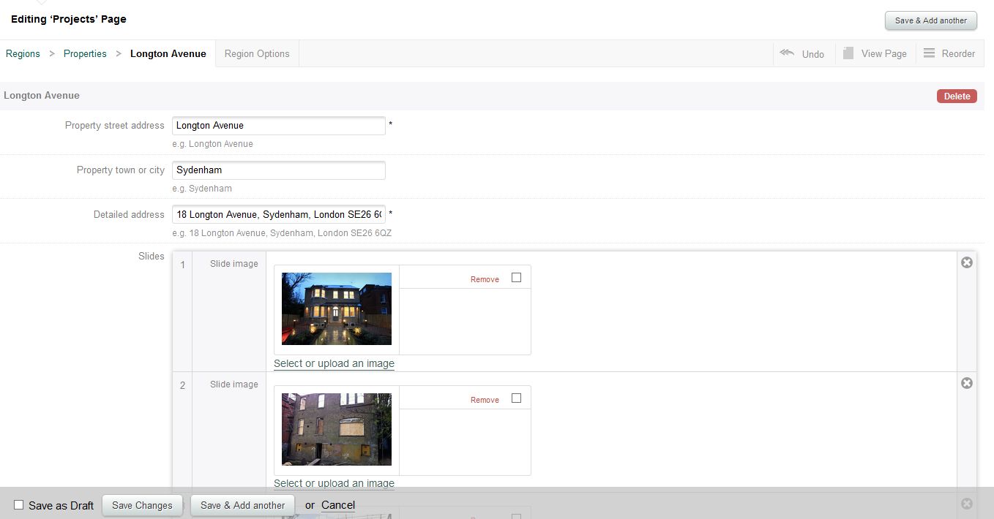Click the 'Save as Draft' label text
This screenshot has width=994, height=519.
61,506
